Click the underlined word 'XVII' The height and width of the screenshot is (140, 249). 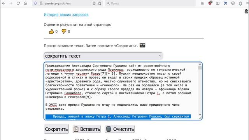(53, 105)
